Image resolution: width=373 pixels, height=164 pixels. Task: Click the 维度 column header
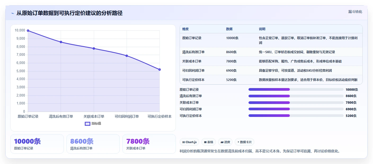[185, 29]
